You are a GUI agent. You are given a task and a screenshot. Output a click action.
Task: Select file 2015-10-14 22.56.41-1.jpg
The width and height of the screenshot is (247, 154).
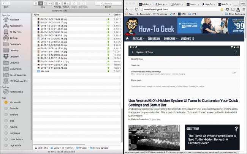pyautogui.click(x=55, y=61)
